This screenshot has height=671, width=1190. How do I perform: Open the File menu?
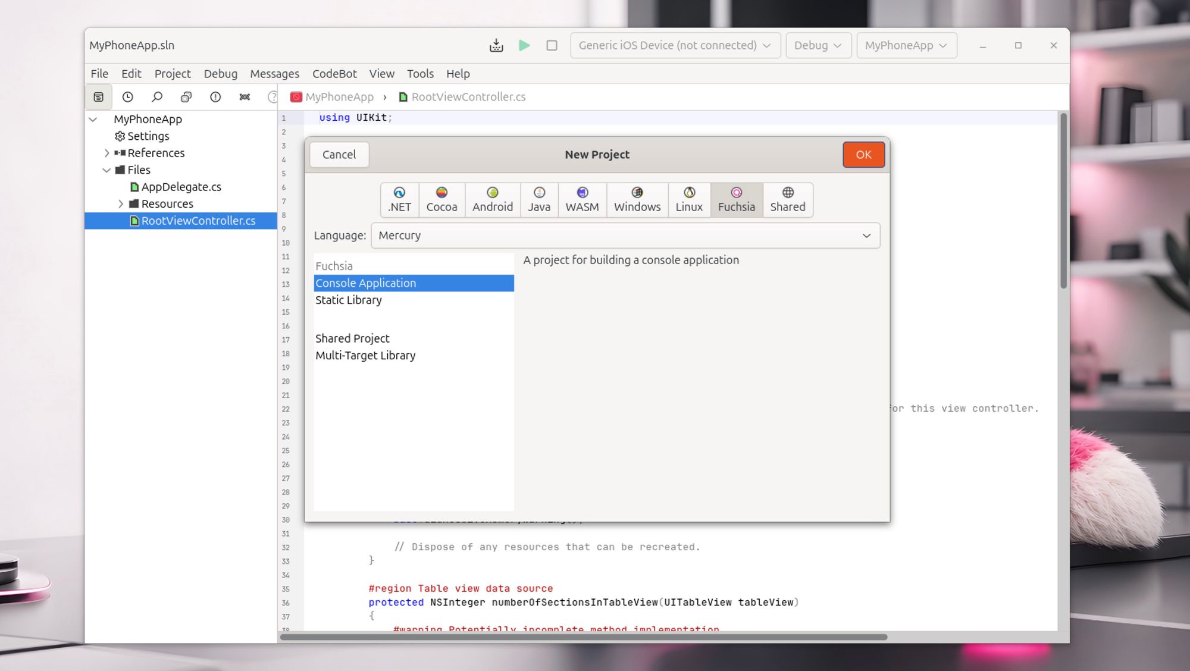point(99,74)
